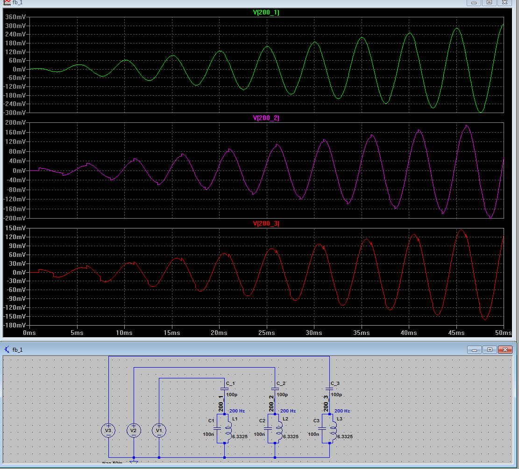Minimize the fb_1 schematic window

coord(474,349)
